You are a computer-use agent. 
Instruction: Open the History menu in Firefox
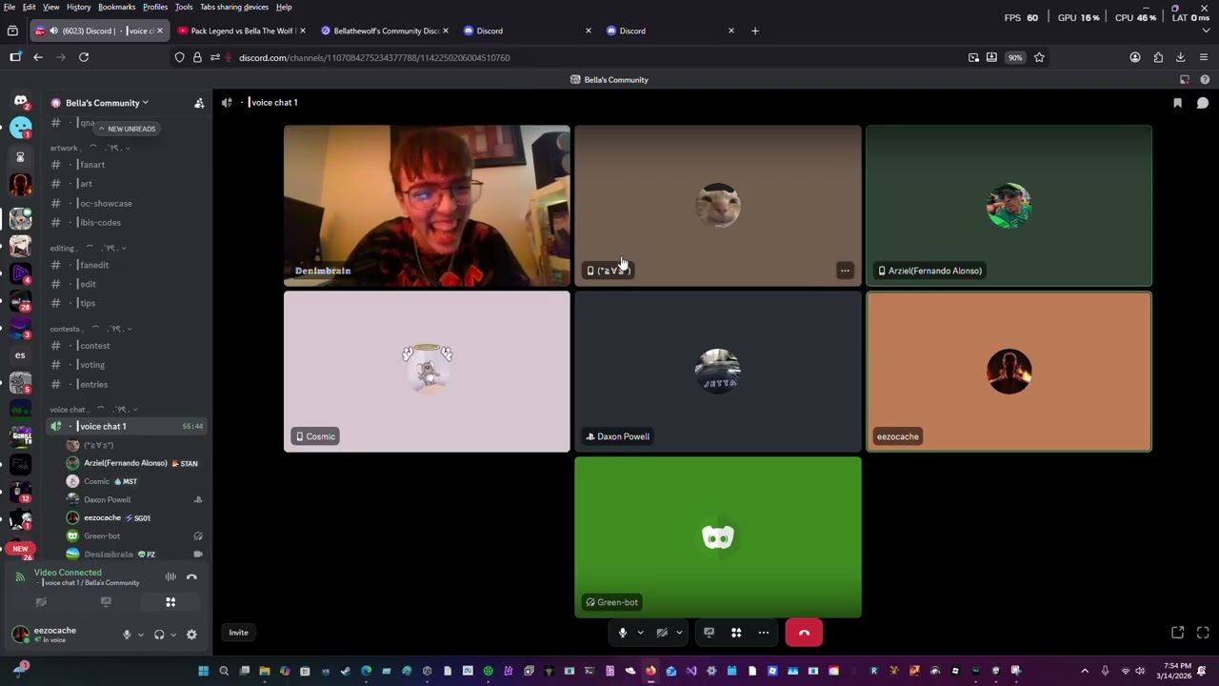[79, 7]
